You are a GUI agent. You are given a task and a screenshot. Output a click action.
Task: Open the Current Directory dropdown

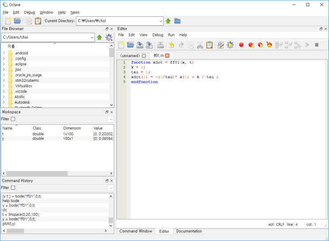click(x=160, y=21)
